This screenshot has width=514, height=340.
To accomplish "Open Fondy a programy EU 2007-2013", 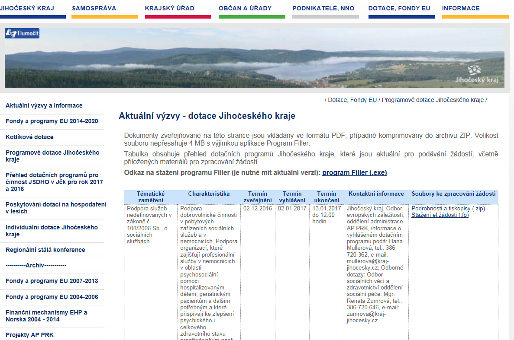I will [x=52, y=281].
